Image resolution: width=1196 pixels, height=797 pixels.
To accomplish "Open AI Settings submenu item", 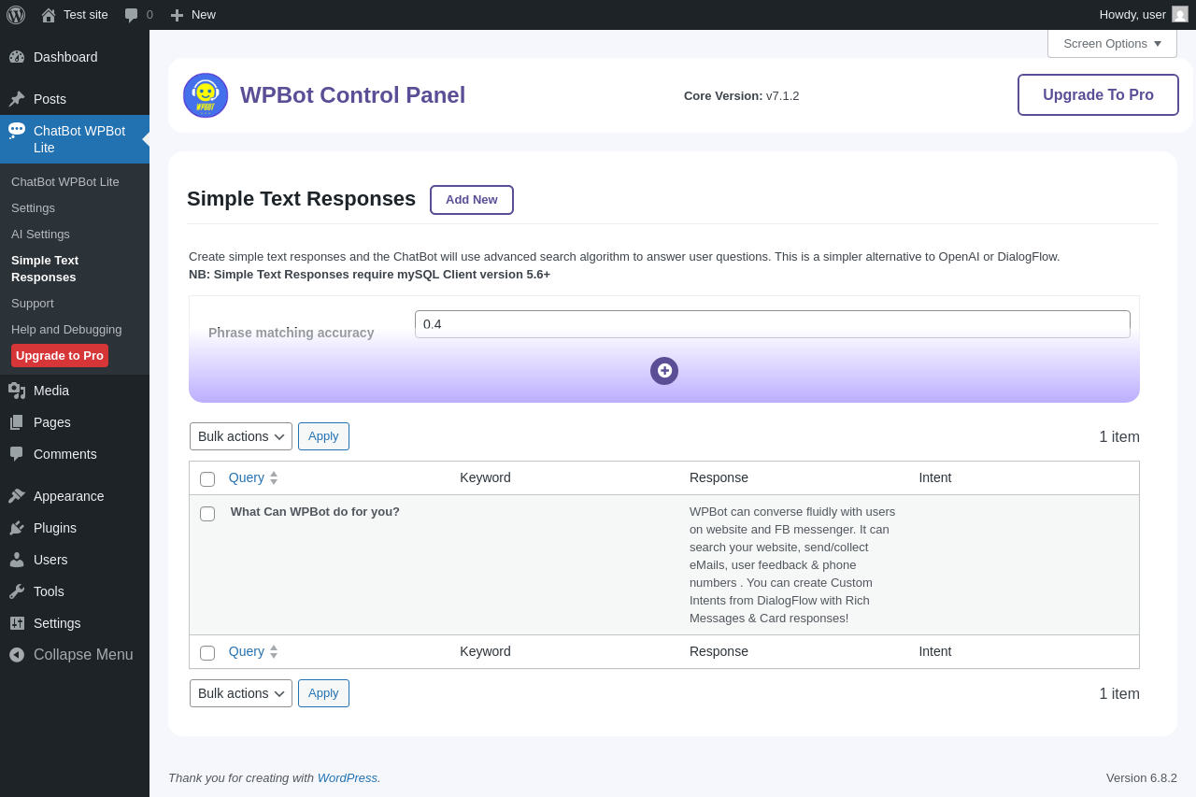I will (40, 235).
